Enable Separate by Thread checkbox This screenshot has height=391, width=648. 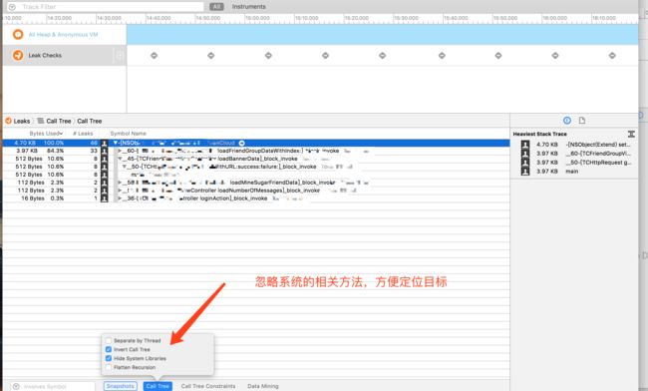click(x=109, y=340)
